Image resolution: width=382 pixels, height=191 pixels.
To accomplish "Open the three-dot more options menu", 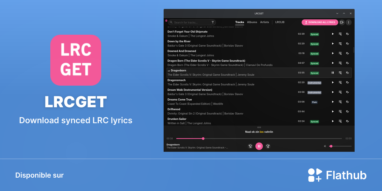I will [349, 22].
